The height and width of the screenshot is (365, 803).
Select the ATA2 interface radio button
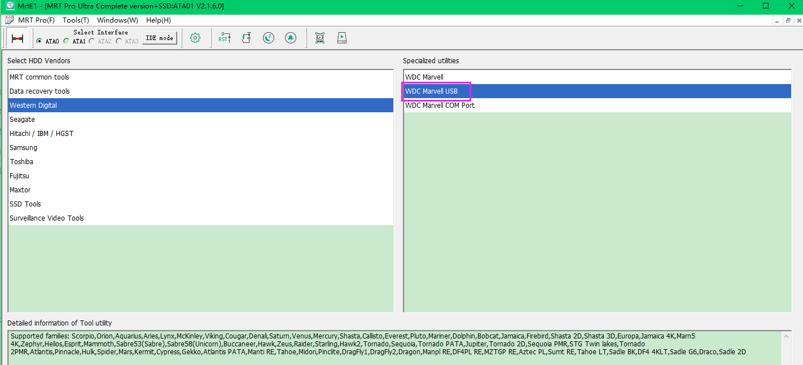click(x=91, y=41)
